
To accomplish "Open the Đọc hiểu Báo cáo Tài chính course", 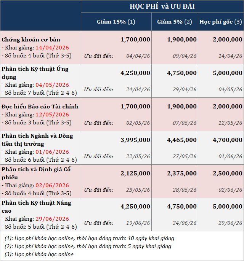I will pos(40,107).
